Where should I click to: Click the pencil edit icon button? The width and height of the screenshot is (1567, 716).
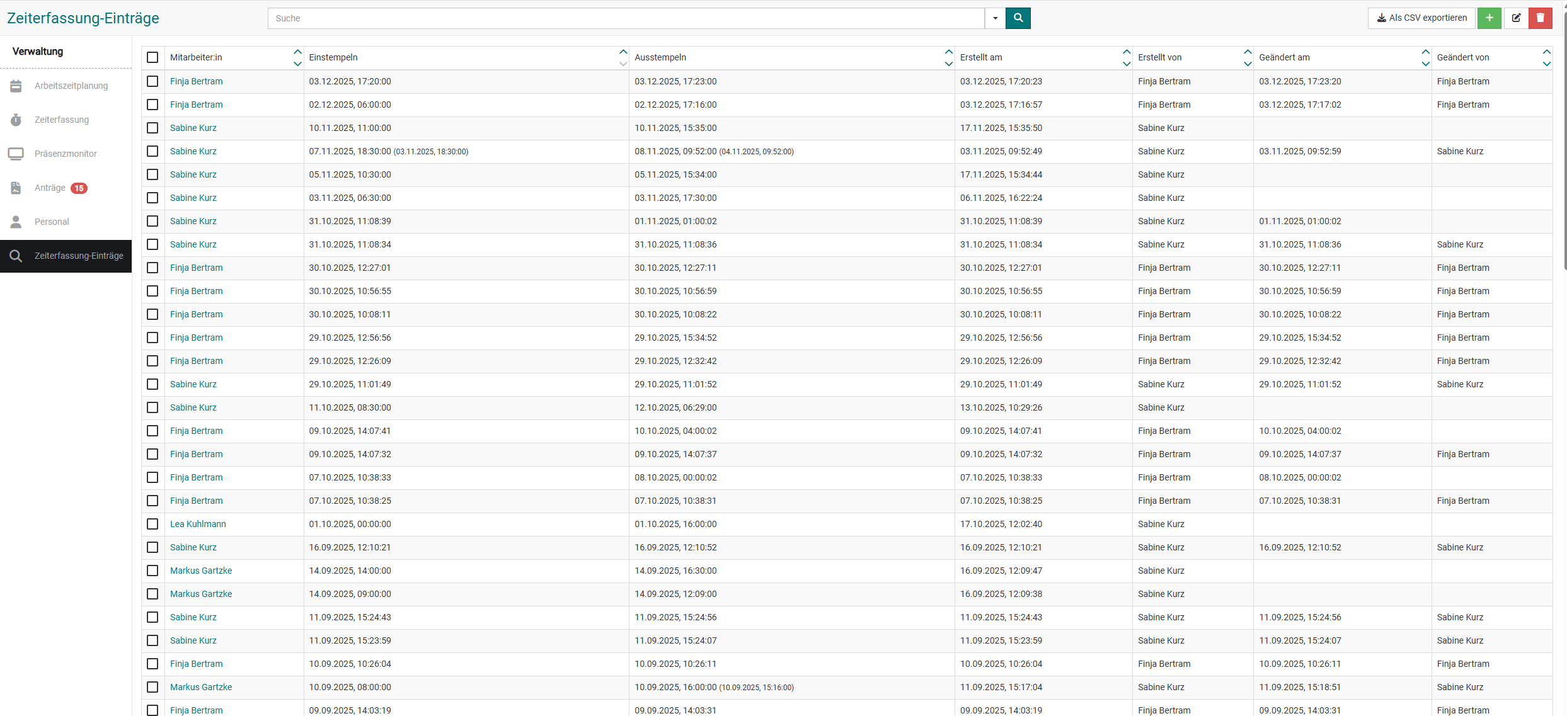[x=1516, y=18]
